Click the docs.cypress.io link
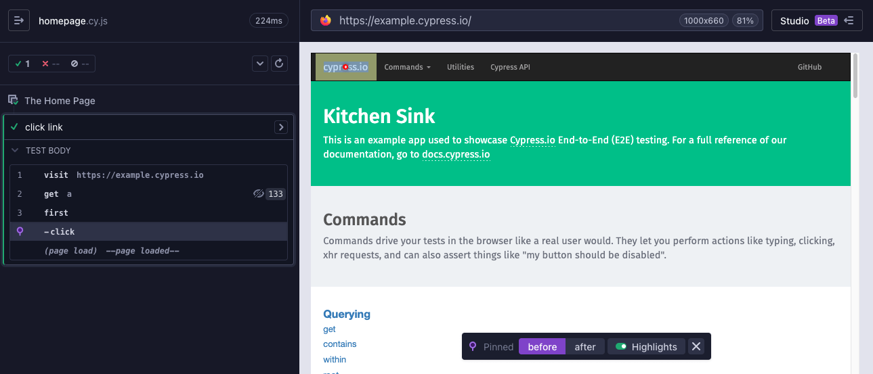 [x=455, y=154]
